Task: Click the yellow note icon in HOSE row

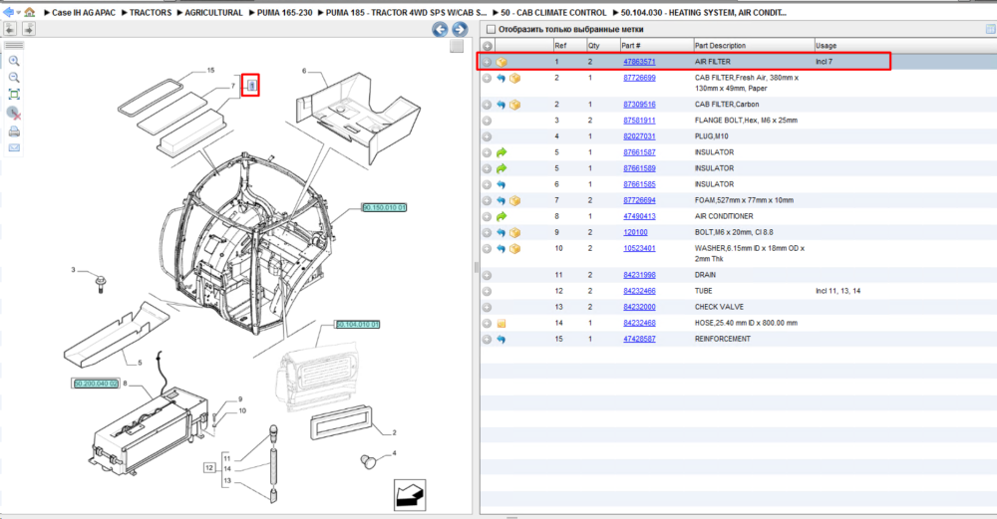Action: [x=501, y=324]
